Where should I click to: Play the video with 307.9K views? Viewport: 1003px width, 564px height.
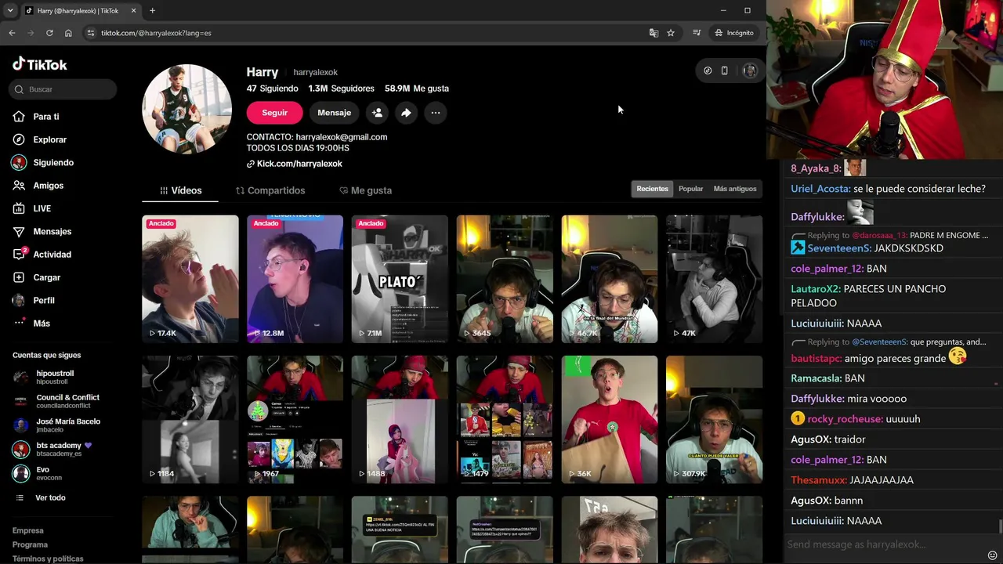[714, 420]
